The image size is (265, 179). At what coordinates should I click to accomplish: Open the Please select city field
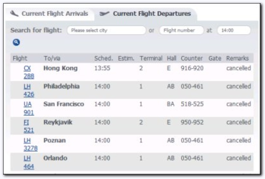[106, 30]
